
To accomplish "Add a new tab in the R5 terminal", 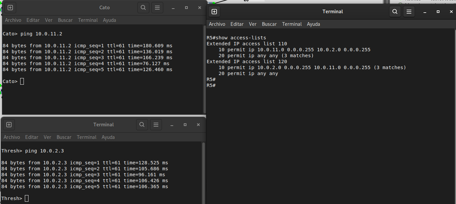I will 214,12.
